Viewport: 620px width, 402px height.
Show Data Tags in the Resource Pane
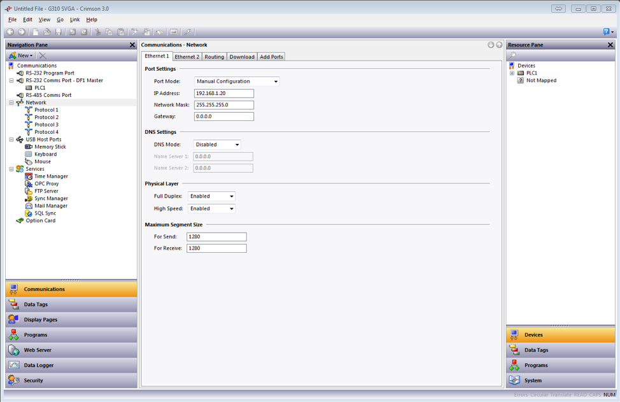coord(561,350)
